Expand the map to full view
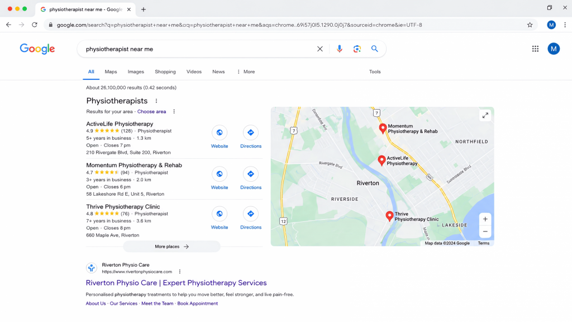 485,115
